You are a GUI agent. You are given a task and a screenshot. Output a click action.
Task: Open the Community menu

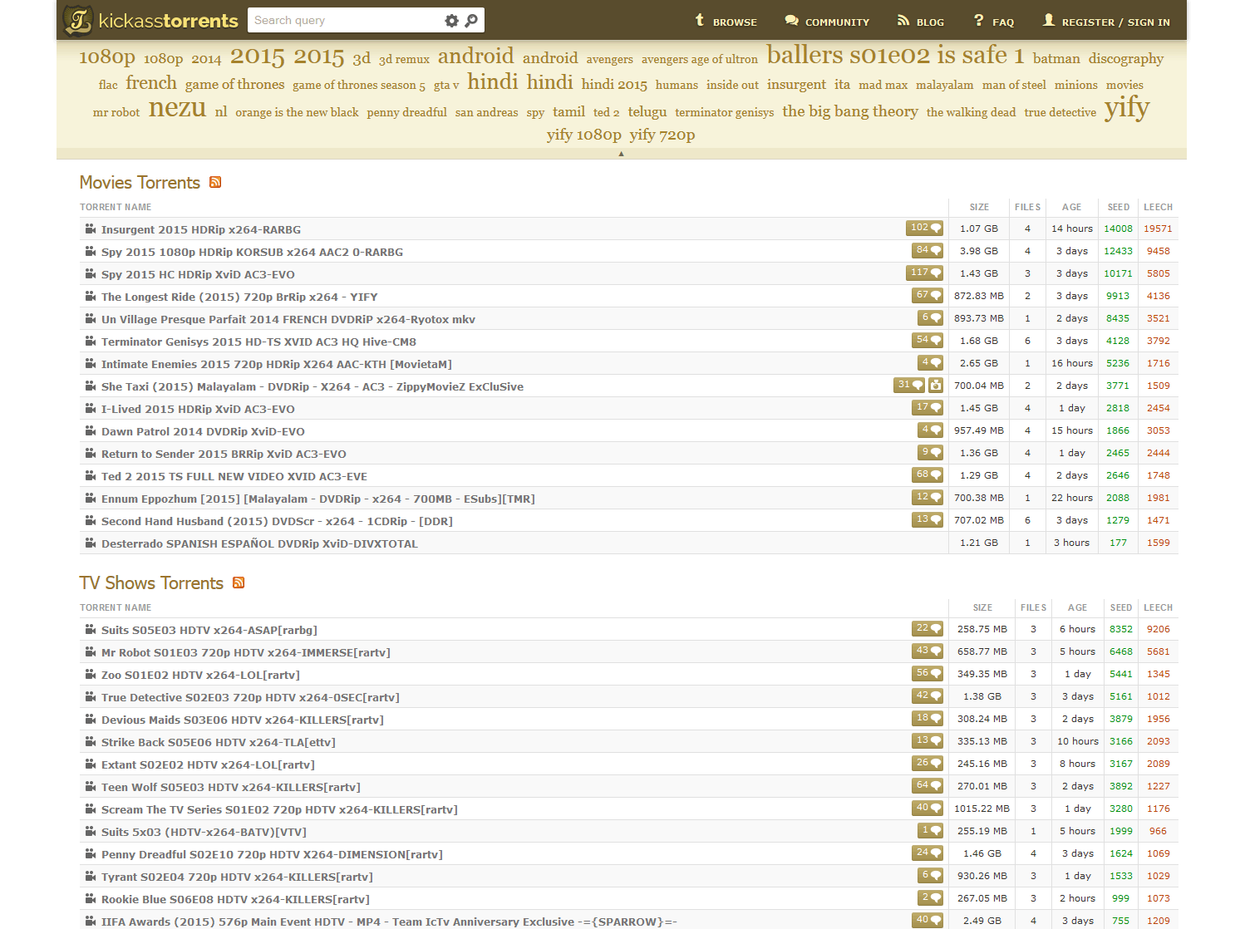(x=827, y=21)
